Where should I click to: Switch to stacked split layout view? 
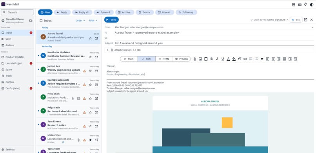coord(294,5)
